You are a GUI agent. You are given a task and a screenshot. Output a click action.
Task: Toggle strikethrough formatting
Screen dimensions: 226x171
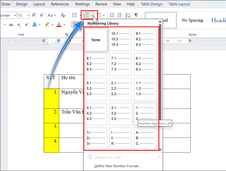(11, 25)
